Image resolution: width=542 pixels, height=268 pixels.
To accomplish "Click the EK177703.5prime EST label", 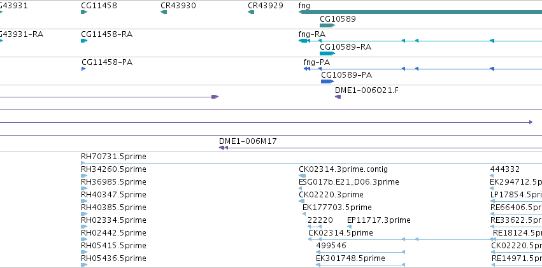I will point(337,208).
